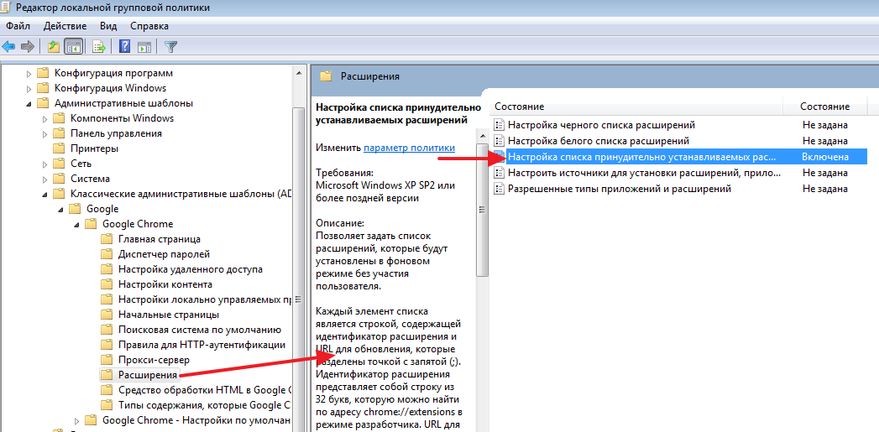Click policy icon of Настройка черного списка расширений

pyautogui.click(x=499, y=124)
